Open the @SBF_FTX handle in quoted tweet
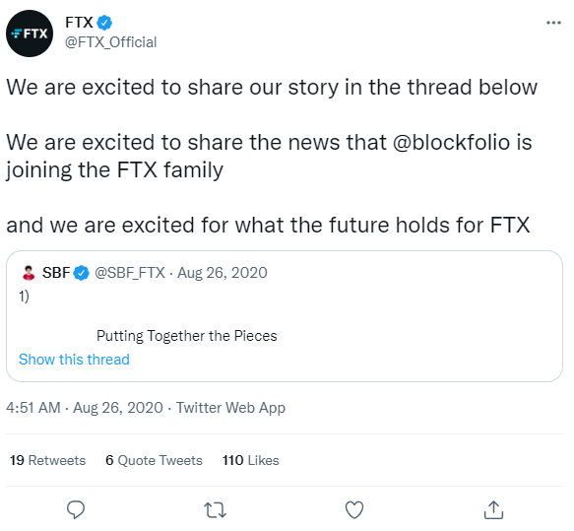The width and height of the screenshot is (574, 531). [130, 273]
